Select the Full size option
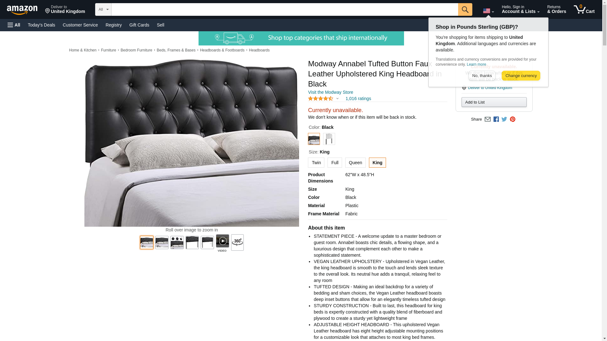Viewport: 607px width, 341px height. [x=335, y=163]
